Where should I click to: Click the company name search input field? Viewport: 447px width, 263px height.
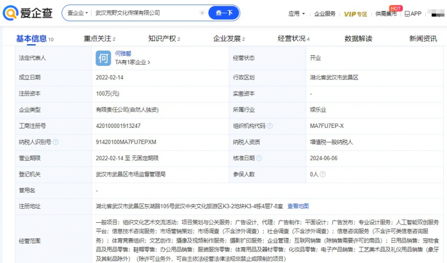coord(145,13)
